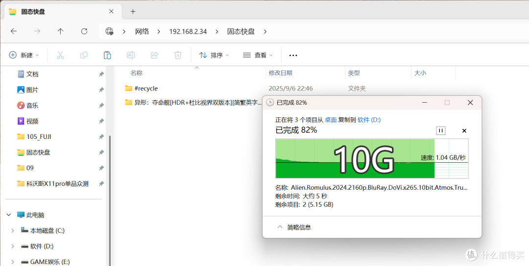Pause the copy operation
The width and height of the screenshot is (529, 266).
coord(441,131)
